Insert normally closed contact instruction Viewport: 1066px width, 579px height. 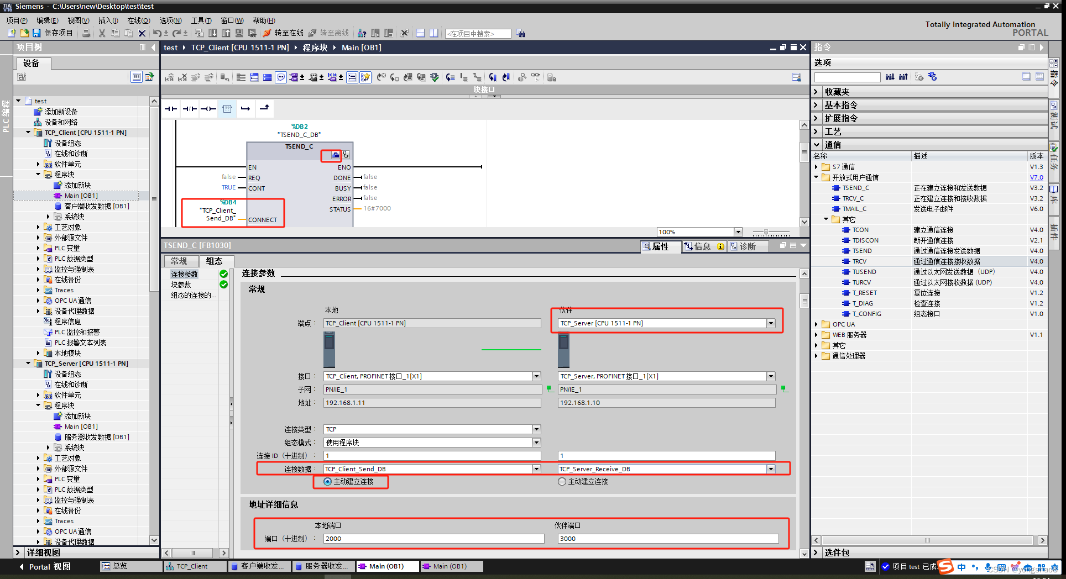[x=190, y=109]
